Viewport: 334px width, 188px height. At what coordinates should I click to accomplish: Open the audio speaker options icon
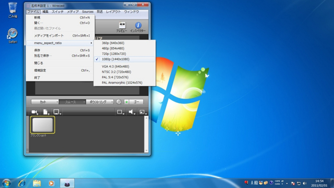coord(132,112)
